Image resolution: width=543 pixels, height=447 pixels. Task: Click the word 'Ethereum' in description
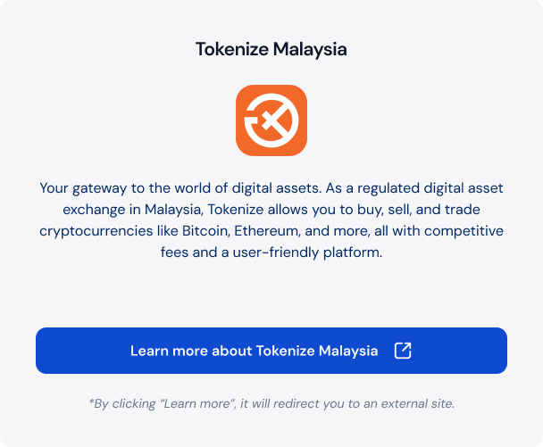coord(267,231)
